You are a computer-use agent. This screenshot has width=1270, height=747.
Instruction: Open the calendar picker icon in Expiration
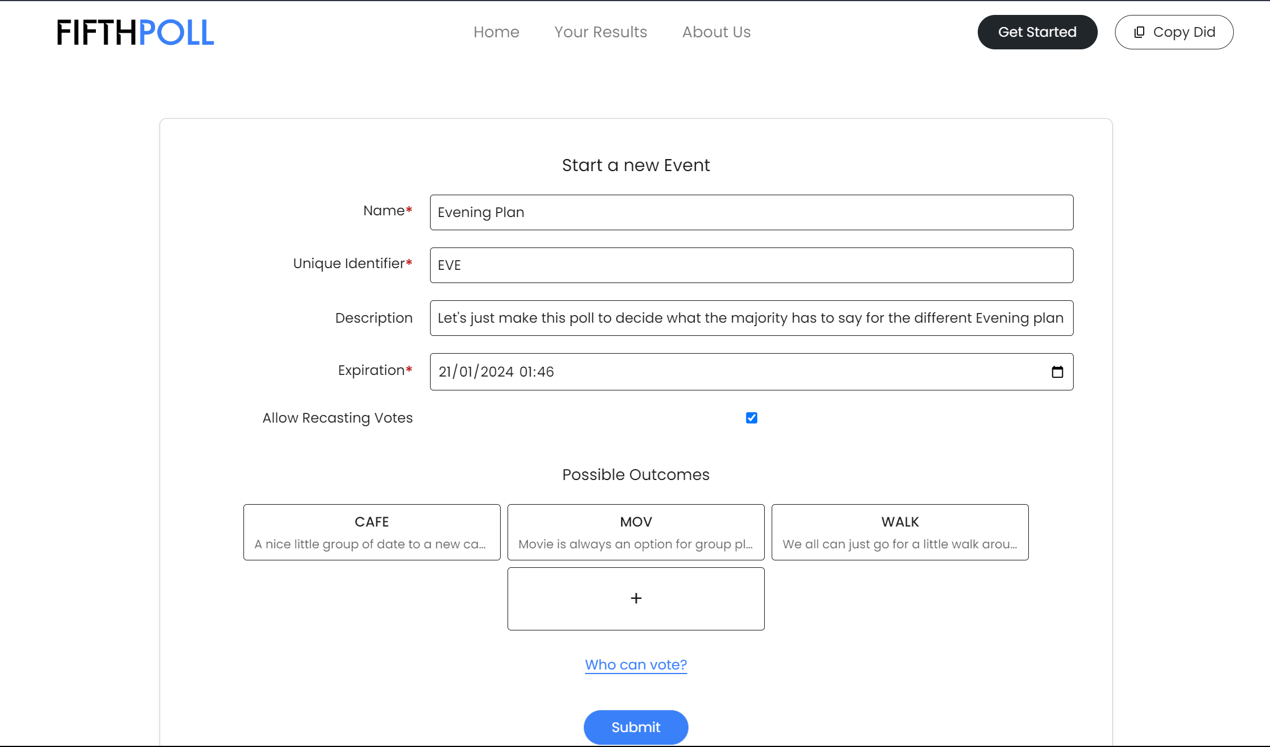[1057, 372]
